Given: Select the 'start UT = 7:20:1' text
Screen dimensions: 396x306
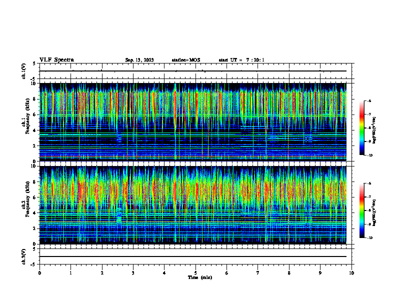Looking at the screenshot, I should click(241, 60).
